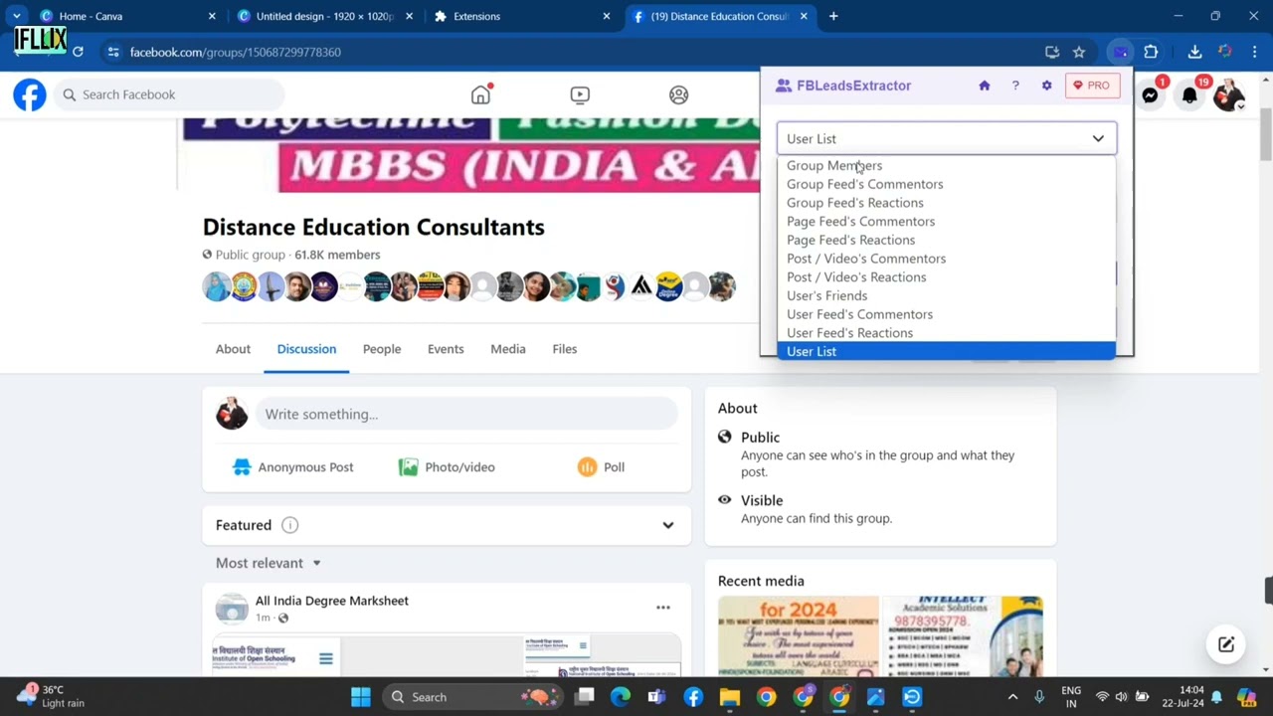The image size is (1273, 716).
Task: Select Group Feed's Reactions option
Action: 946,203
